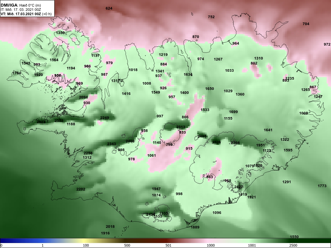331x248 pixels.
Task: Select the 1194 height label
Action: pyautogui.click(x=71, y=68)
